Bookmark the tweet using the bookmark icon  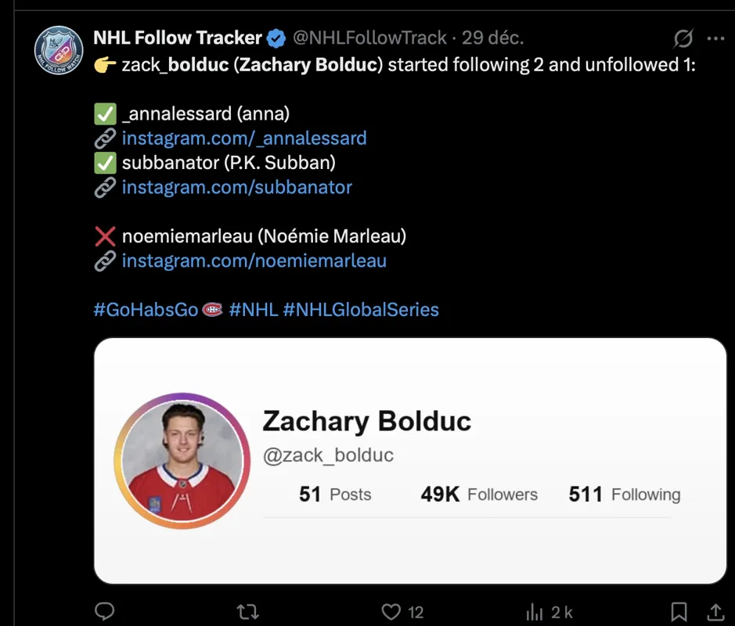678,611
